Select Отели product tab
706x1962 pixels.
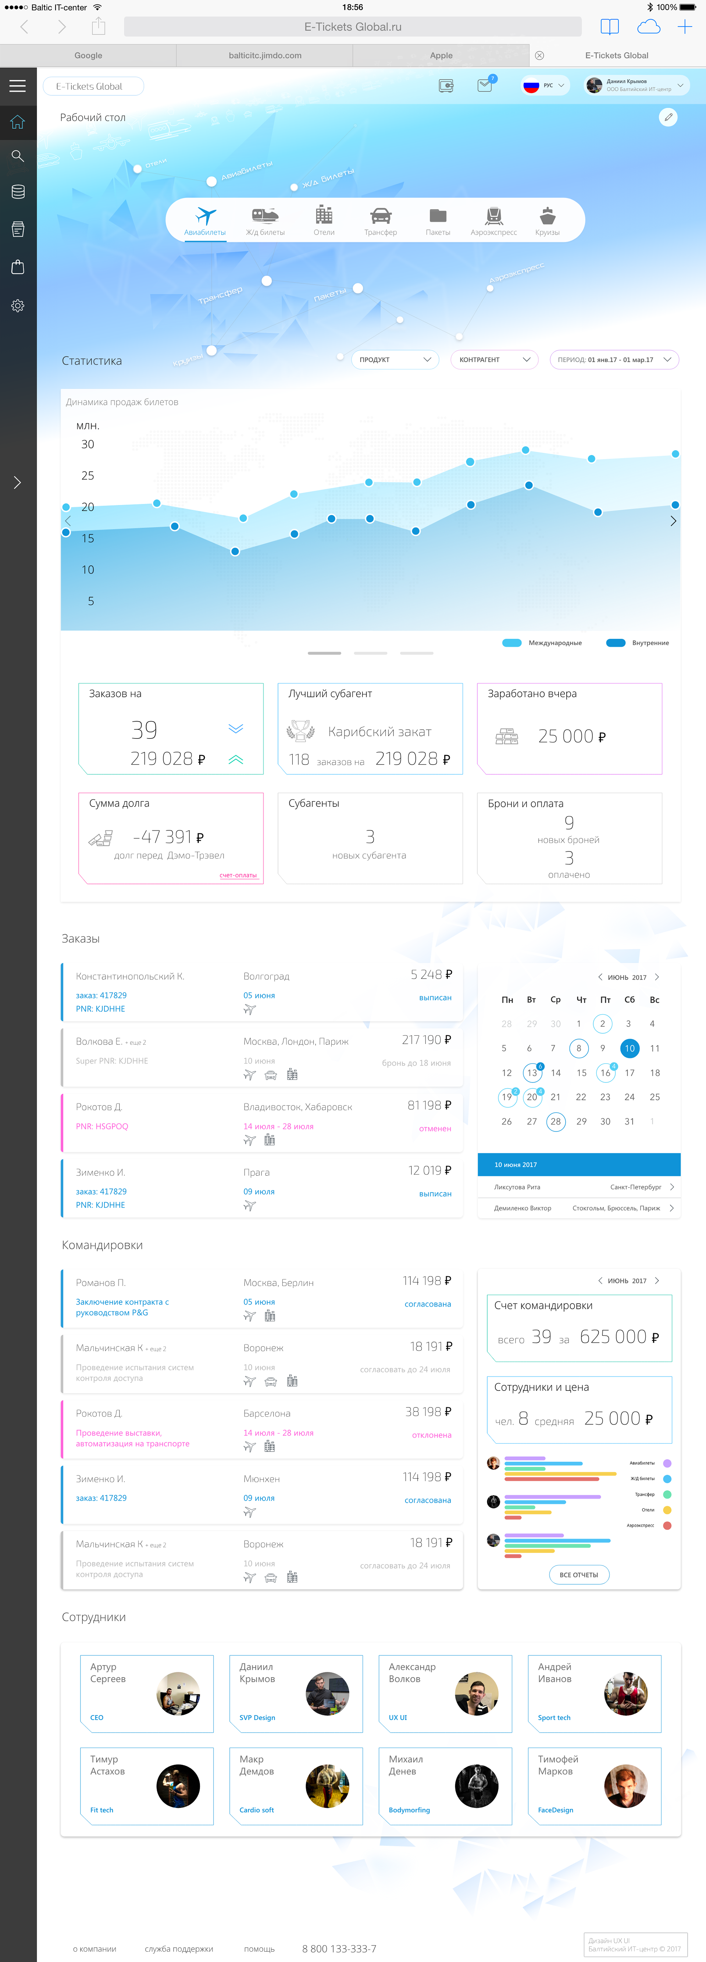coord(324,221)
